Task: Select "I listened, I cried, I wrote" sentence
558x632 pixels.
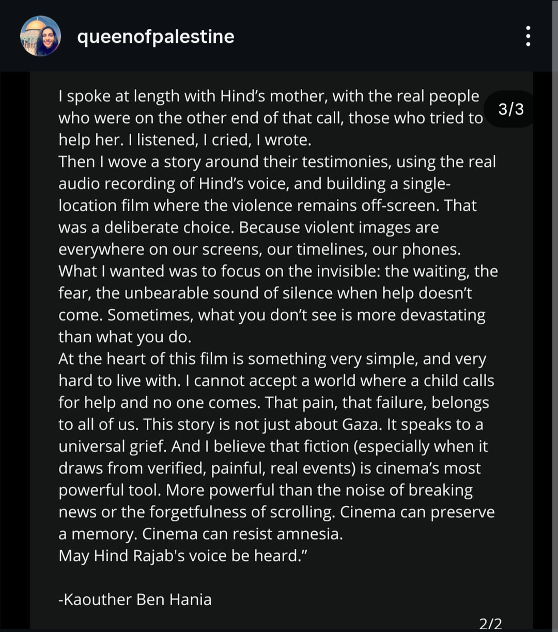Action: pos(216,140)
